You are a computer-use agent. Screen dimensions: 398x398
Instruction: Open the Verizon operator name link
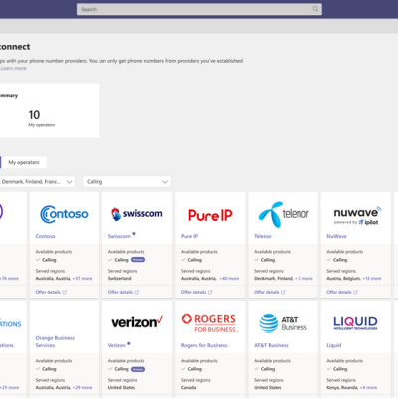coord(117,345)
